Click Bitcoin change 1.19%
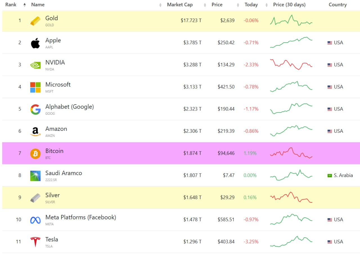Screen dimensions: 360x254 point(250,153)
